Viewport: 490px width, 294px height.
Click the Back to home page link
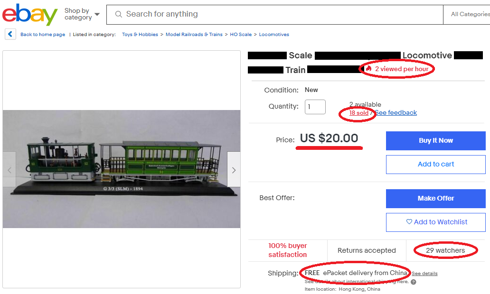(43, 35)
